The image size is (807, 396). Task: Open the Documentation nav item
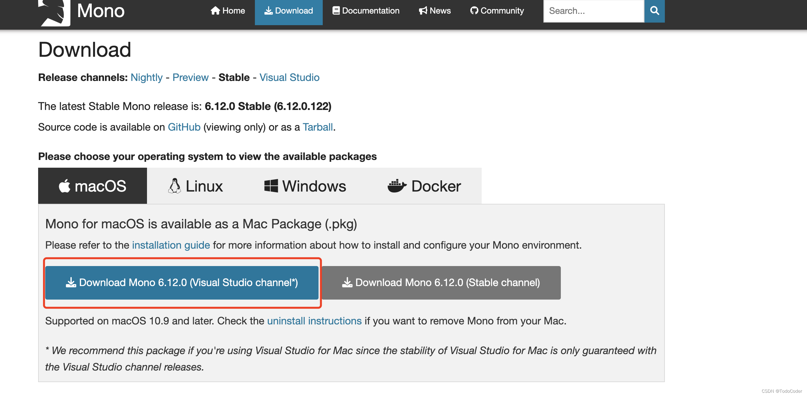[366, 11]
